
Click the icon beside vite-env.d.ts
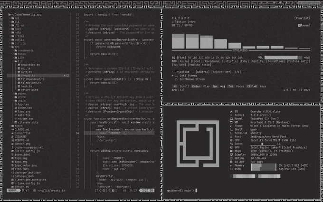click(16, 123)
